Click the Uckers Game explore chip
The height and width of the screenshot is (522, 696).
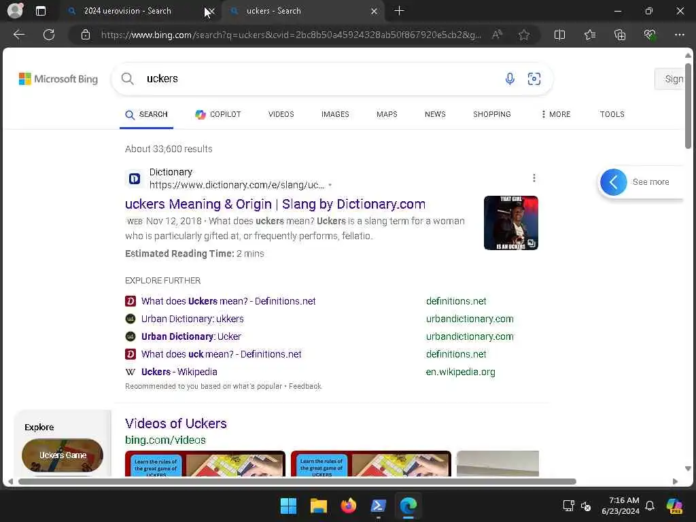coord(63,455)
